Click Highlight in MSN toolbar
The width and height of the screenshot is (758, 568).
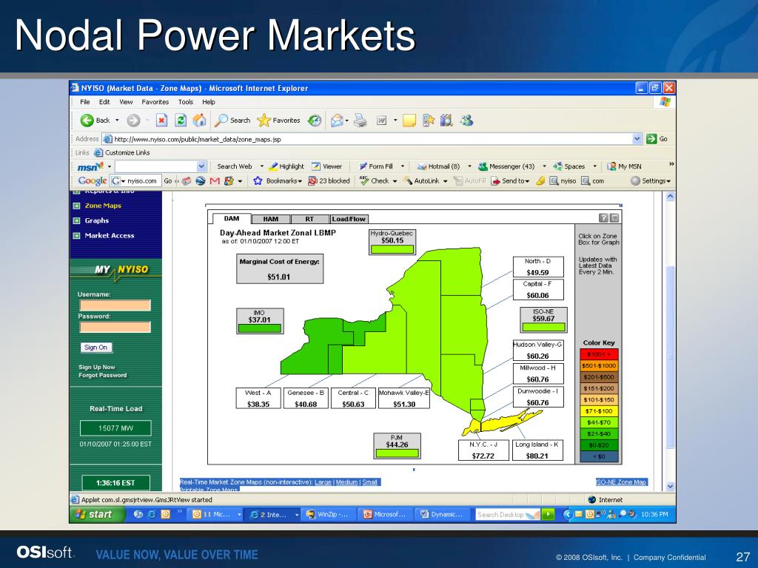(286, 166)
